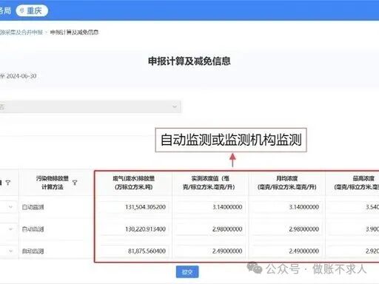Click the date text 2024-06-30
Screen dimensions: 379x284
click(x=21, y=76)
